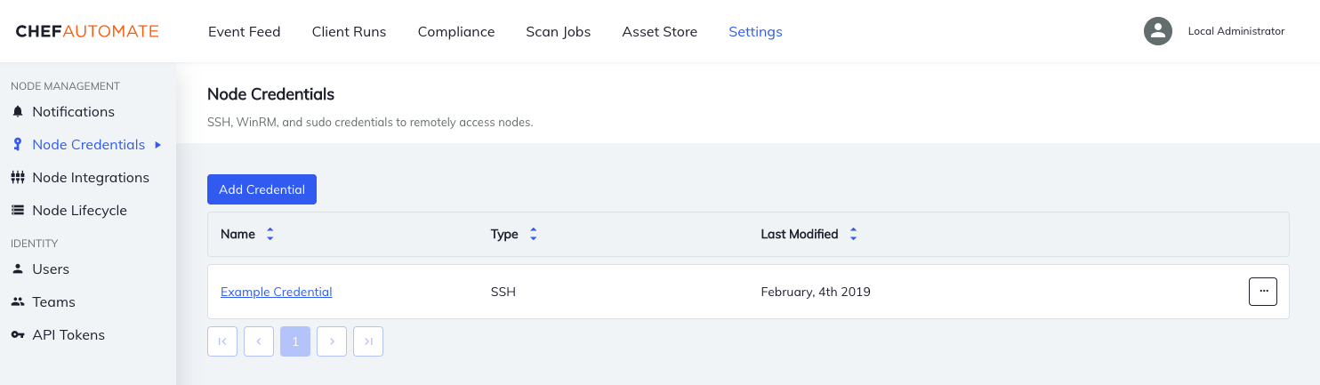Click the IDENTITY section label
Image resolution: width=1320 pixels, height=385 pixels.
coord(35,243)
